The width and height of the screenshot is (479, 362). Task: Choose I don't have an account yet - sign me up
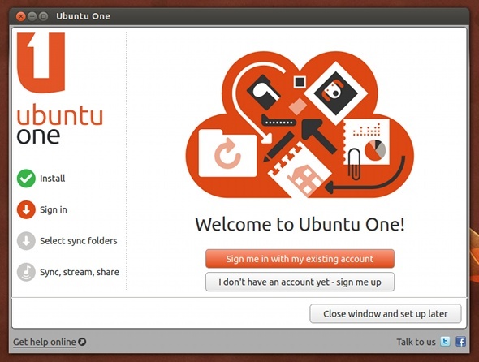[x=300, y=282]
